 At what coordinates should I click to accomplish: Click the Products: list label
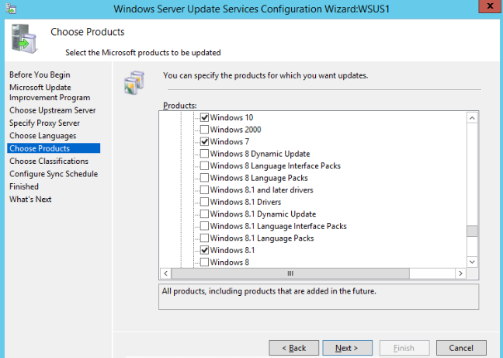pos(179,106)
